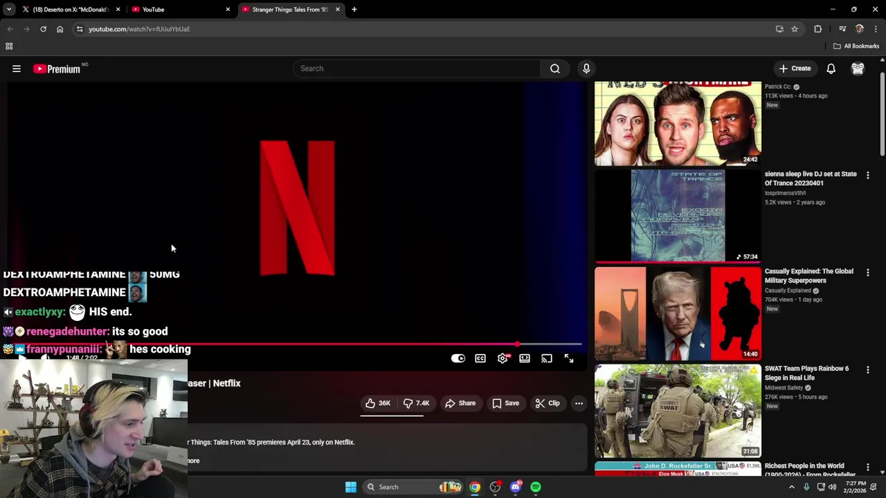Open YouTube notifications bell
Screen dimensions: 886x498
click(831, 68)
